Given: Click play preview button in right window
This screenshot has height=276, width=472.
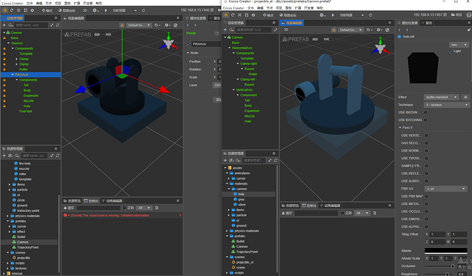Looking at the screenshot, I should pos(332,15).
